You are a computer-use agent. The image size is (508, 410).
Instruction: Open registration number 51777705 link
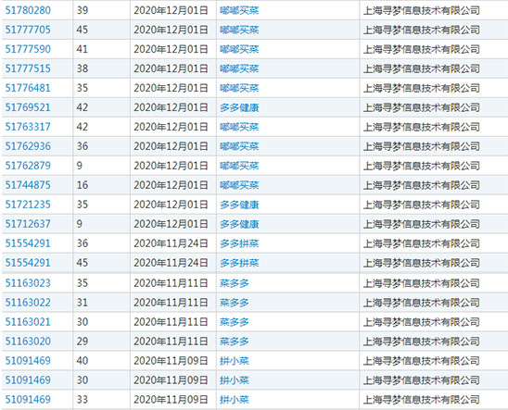[x=28, y=30]
